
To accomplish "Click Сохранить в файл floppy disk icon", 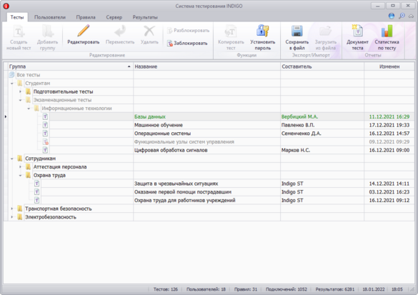I will coord(297,31).
